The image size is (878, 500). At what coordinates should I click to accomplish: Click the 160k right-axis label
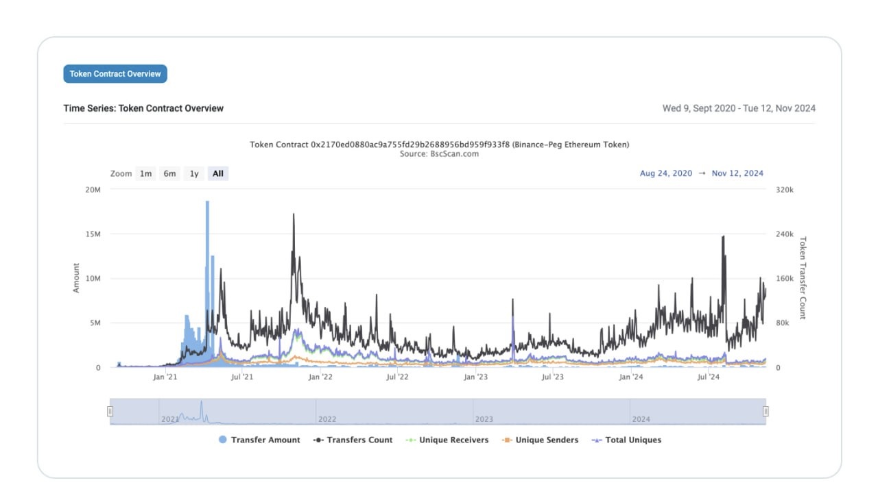pyautogui.click(x=785, y=279)
